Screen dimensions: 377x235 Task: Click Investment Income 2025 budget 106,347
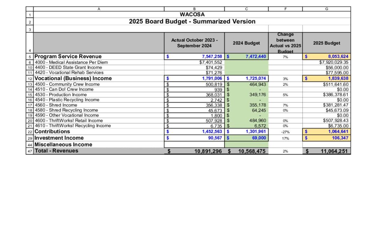coord(326,138)
